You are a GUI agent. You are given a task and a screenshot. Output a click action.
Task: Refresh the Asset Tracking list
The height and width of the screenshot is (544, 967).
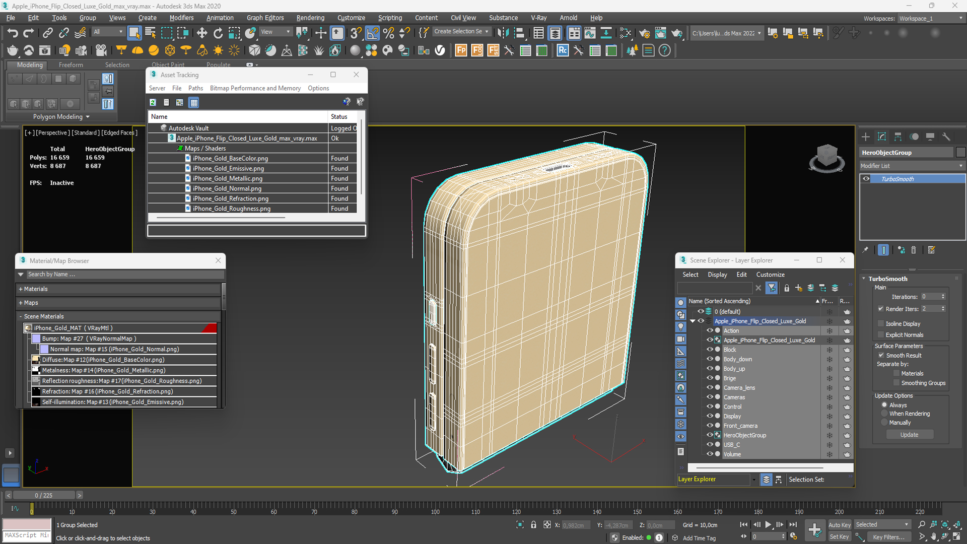point(153,102)
